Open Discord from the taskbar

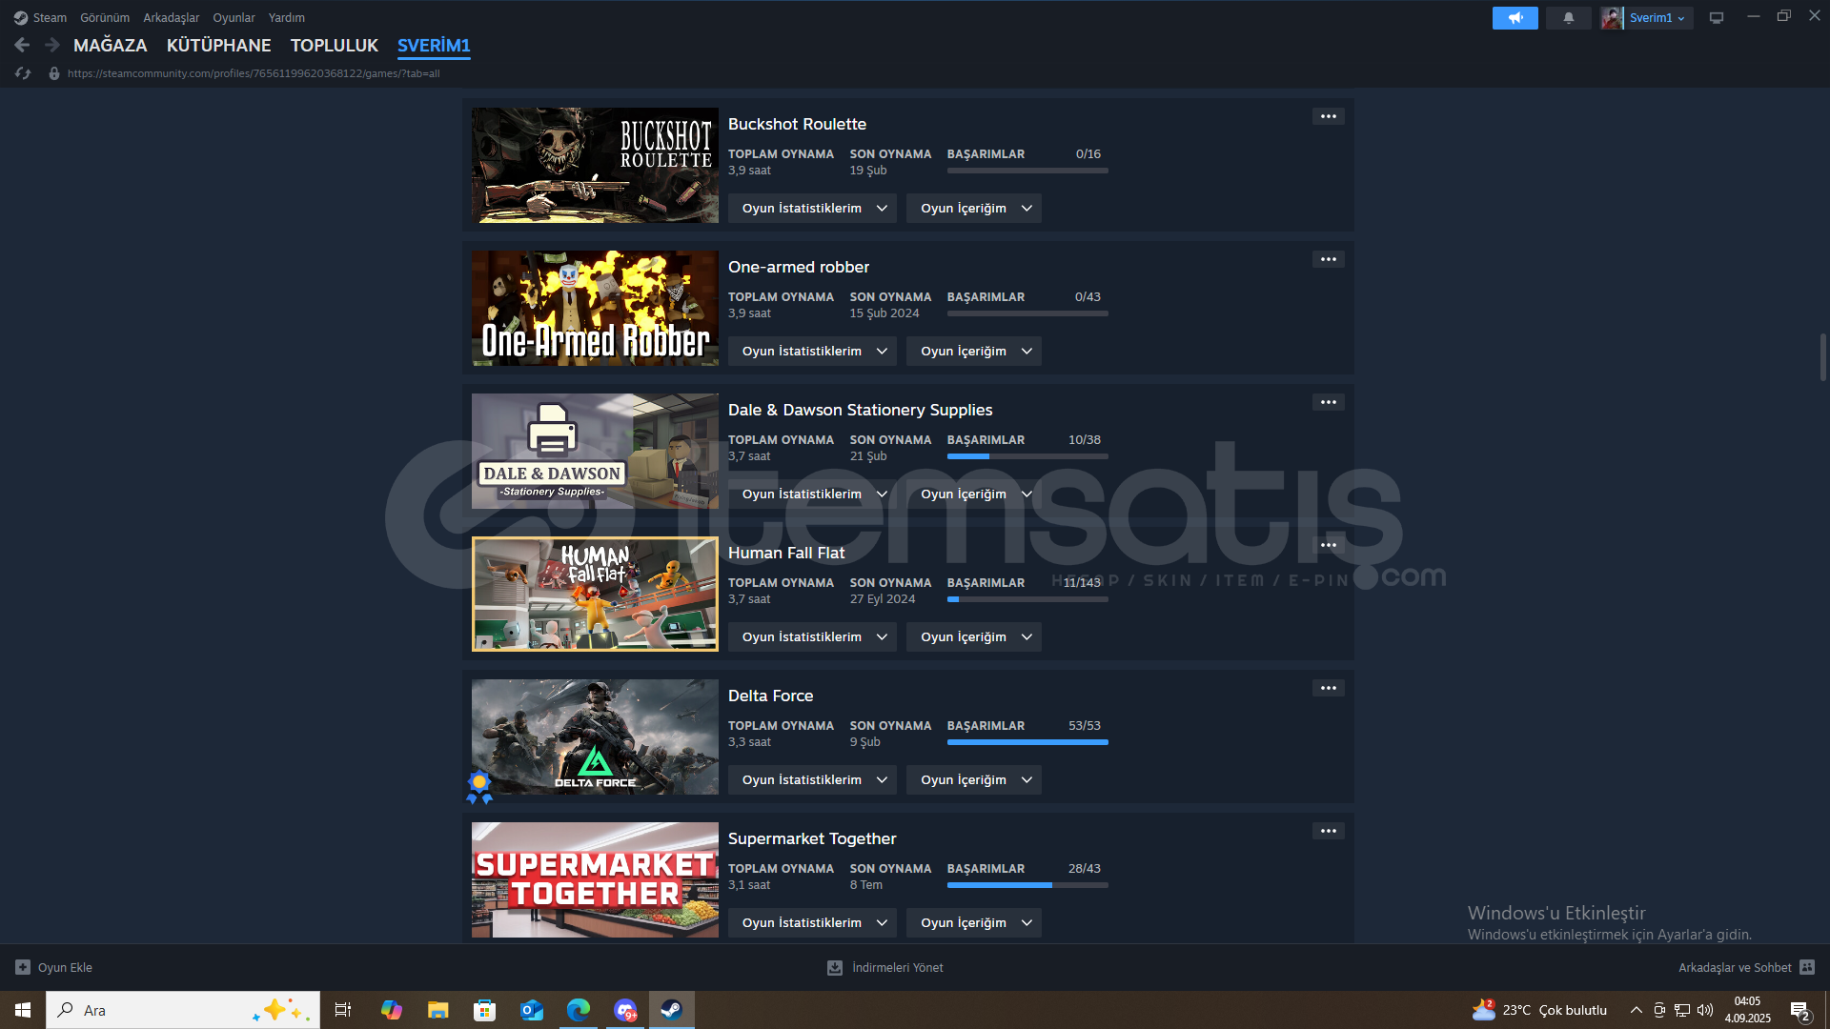(625, 1010)
